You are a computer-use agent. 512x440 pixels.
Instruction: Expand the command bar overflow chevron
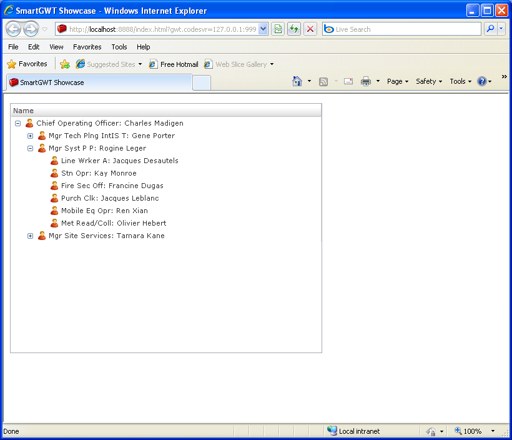click(x=504, y=76)
